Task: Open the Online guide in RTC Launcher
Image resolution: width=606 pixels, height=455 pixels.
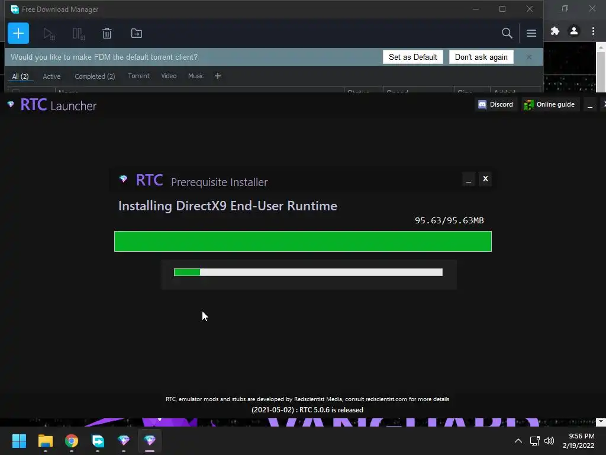Action: point(550,104)
